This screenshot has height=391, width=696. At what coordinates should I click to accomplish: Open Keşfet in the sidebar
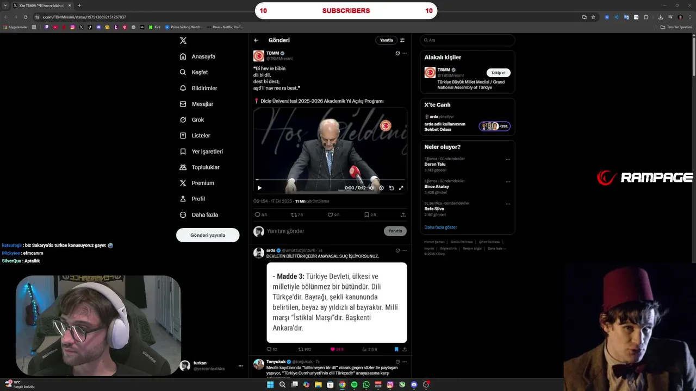pyautogui.click(x=194, y=72)
